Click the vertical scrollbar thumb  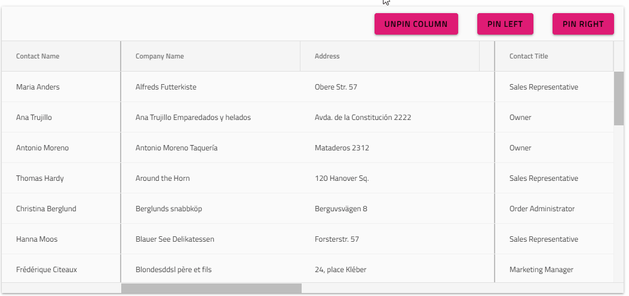coord(618,98)
